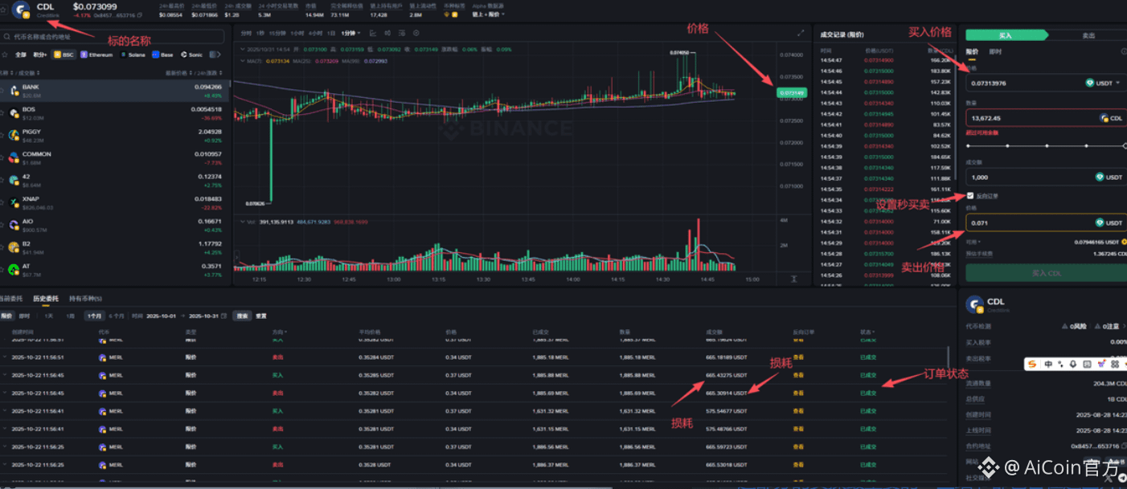This screenshot has width=1127, height=489.
Task: Collapse the MA indicator row chevron
Action: pyautogui.click(x=242, y=61)
